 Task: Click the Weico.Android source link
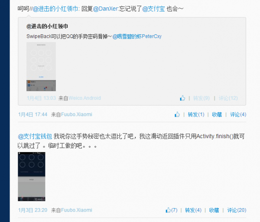(84, 98)
